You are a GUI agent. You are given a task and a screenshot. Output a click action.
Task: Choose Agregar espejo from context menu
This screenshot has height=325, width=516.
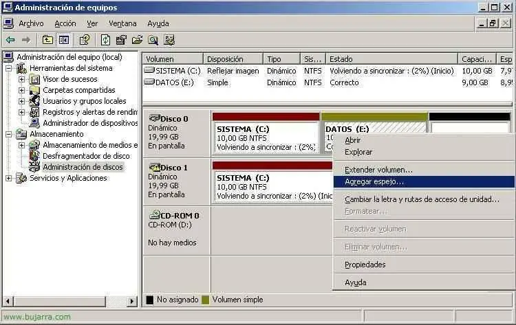[x=424, y=181]
